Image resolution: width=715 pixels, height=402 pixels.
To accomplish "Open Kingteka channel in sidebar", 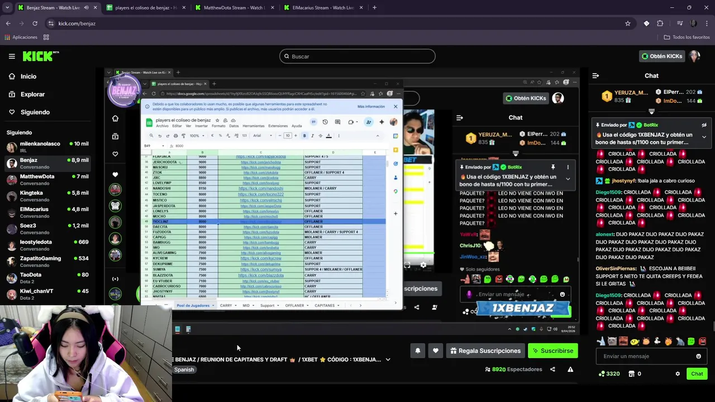I will coord(47,196).
